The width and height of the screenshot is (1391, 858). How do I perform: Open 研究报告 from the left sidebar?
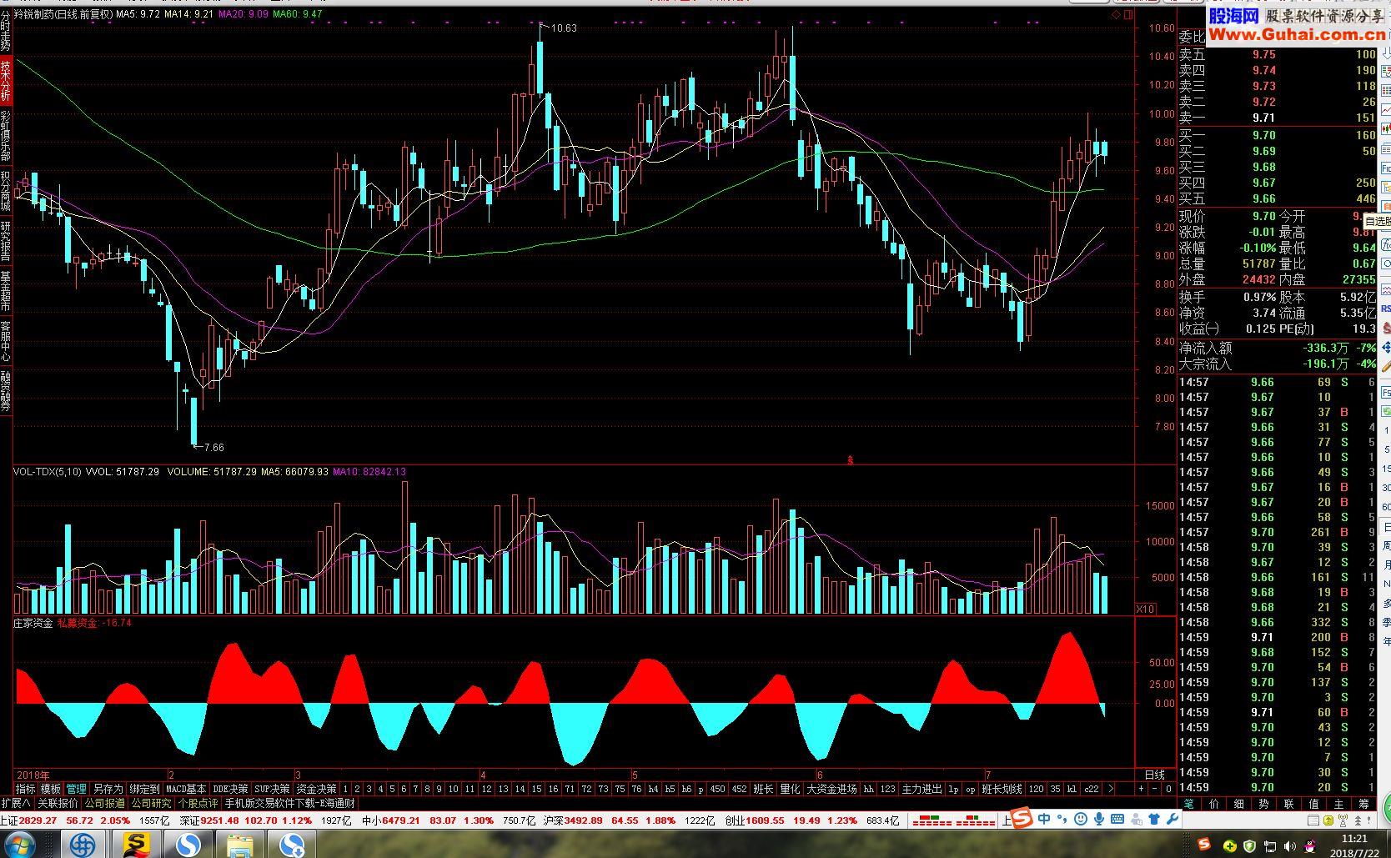[6, 241]
